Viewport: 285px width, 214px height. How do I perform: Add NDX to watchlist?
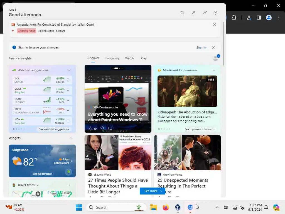point(68,121)
